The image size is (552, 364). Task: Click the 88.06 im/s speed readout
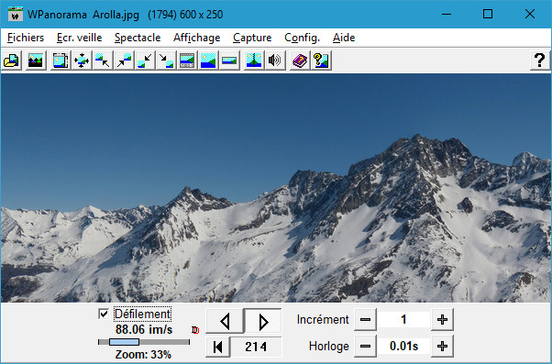(x=144, y=329)
